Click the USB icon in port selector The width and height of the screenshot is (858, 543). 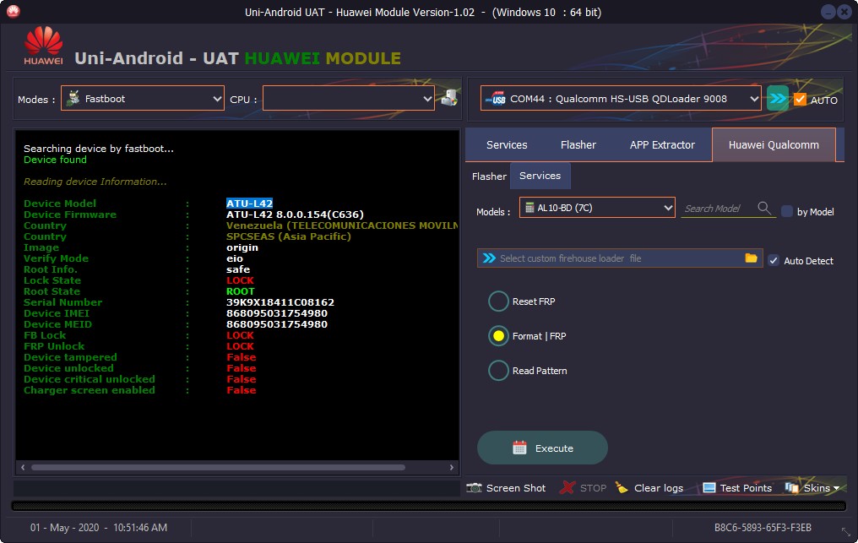(497, 99)
